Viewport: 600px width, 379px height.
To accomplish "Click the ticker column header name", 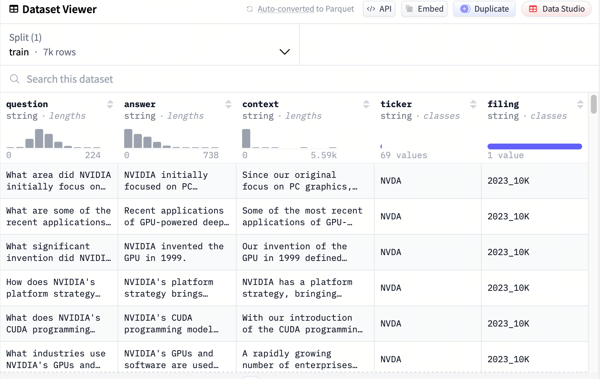I will (396, 104).
